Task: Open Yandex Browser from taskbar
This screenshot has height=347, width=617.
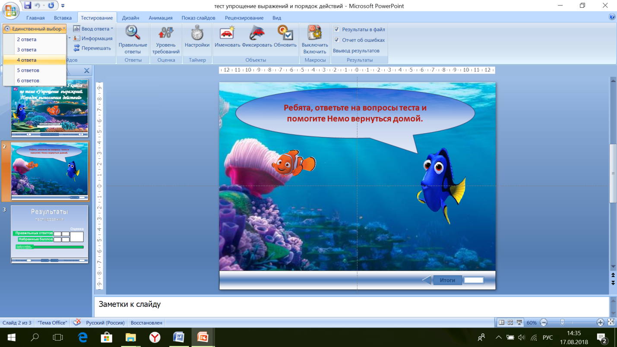Action: [155, 337]
